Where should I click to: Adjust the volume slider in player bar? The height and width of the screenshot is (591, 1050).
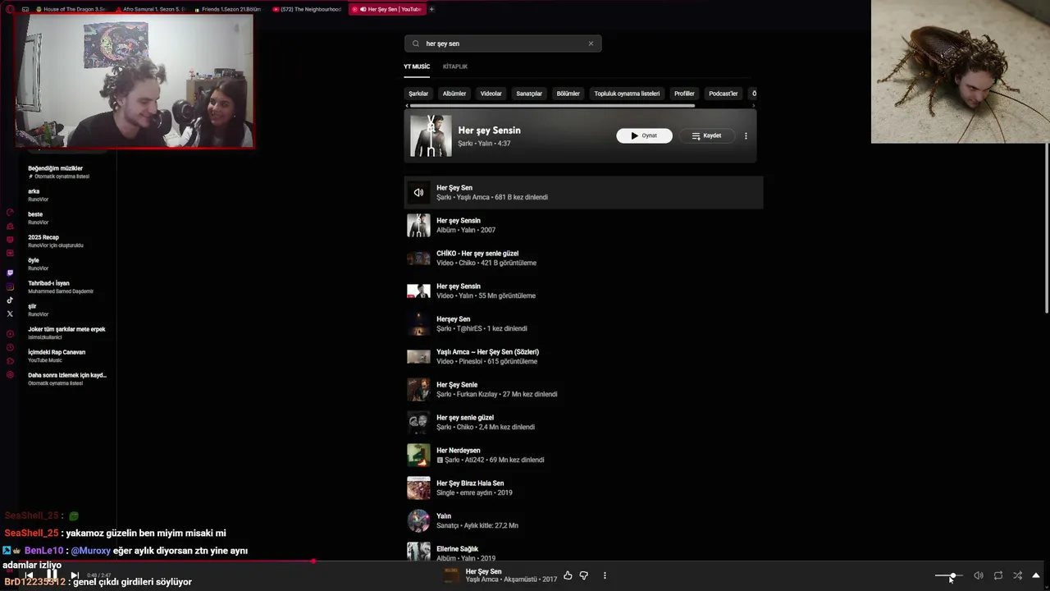pos(950,575)
